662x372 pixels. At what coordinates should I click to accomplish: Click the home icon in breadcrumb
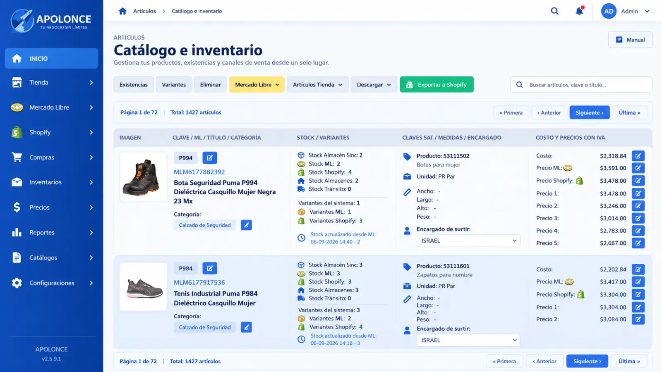coord(122,11)
